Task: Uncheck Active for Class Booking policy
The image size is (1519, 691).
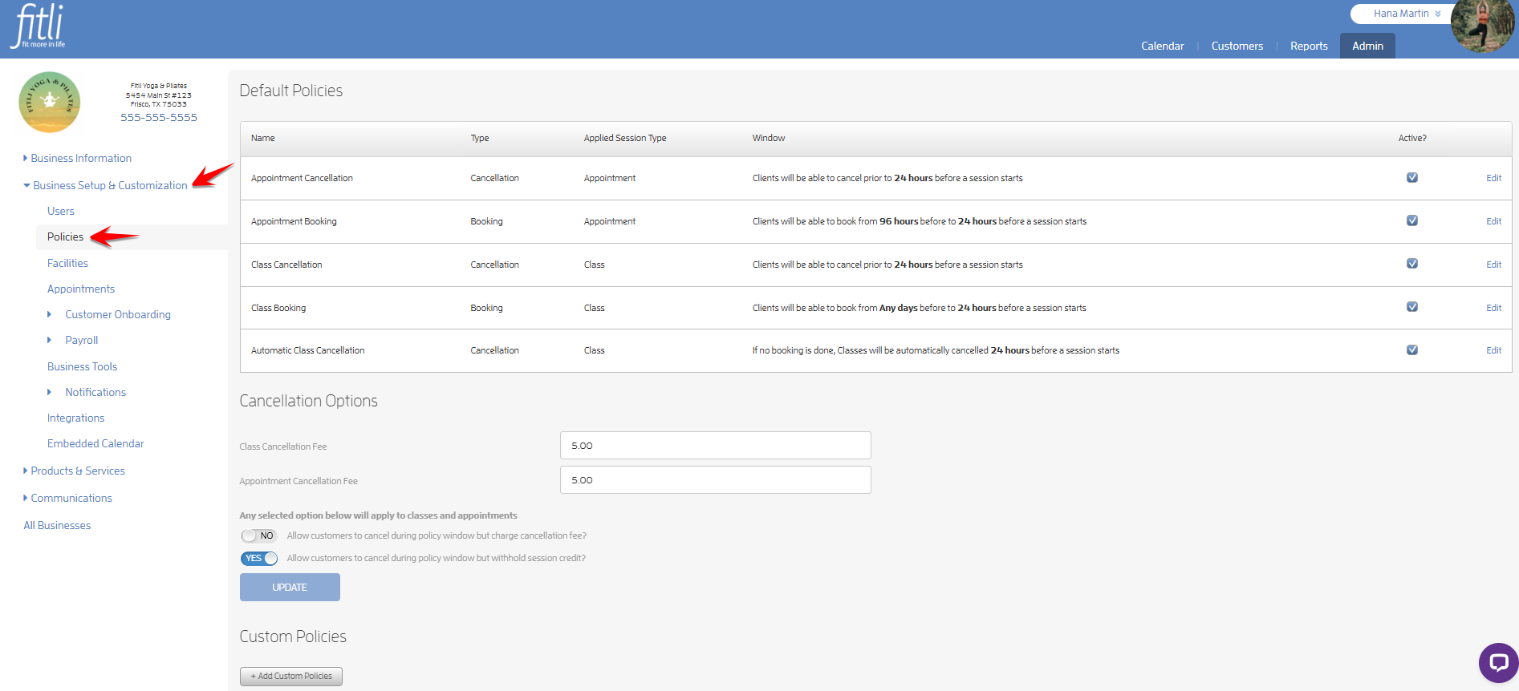Action: tap(1412, 307)
